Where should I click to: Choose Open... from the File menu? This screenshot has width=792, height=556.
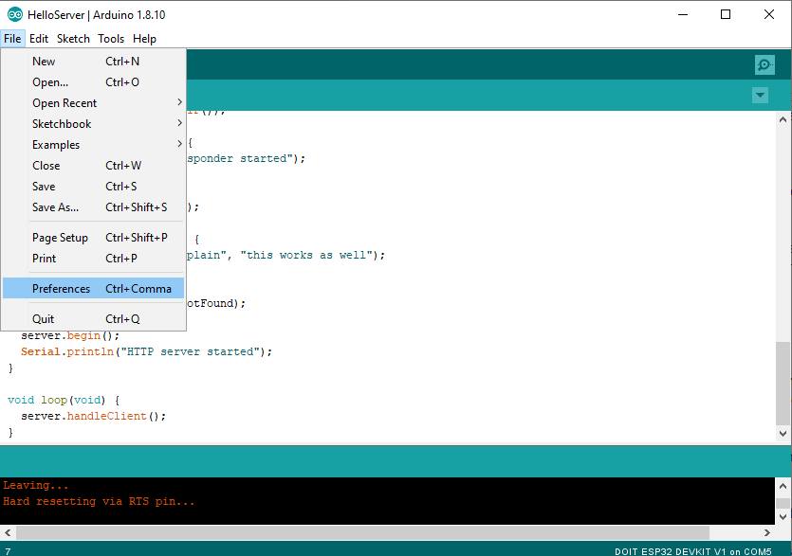(94, 82)
